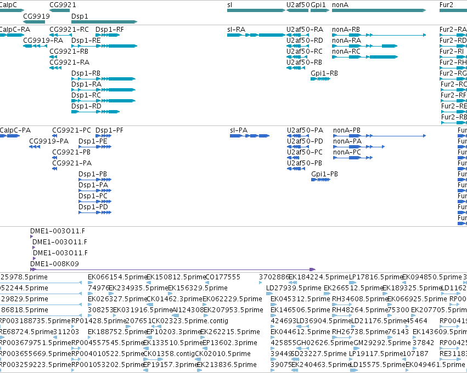Select the CG9921 gene bar
The image size is (467, 373).
(x=60, y=10)
